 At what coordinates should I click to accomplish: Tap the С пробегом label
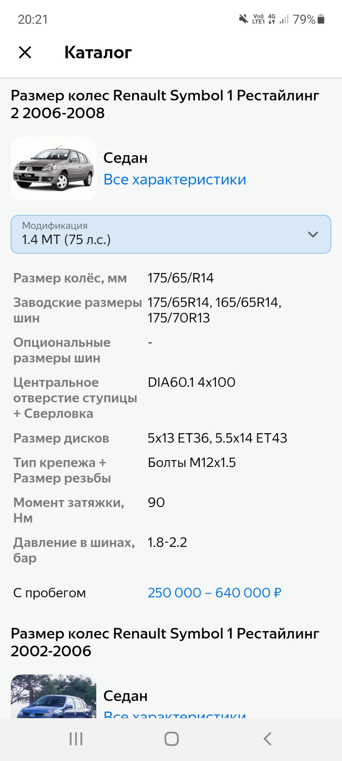tap(49, 593)
